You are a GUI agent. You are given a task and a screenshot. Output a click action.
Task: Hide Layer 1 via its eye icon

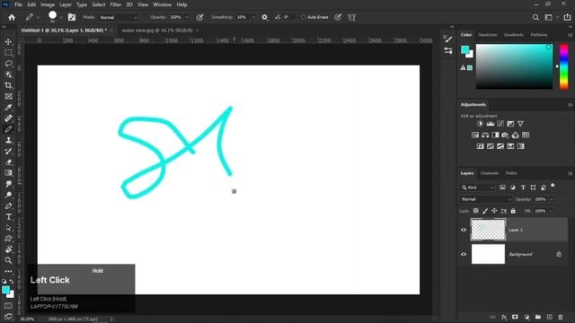coord(464,230)
